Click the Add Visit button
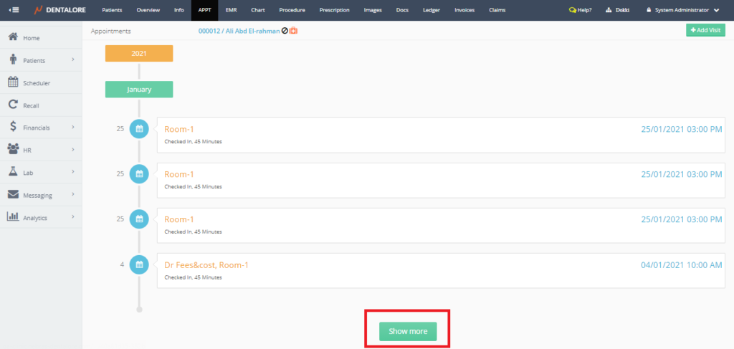734x349 pixels. (705, 30)
